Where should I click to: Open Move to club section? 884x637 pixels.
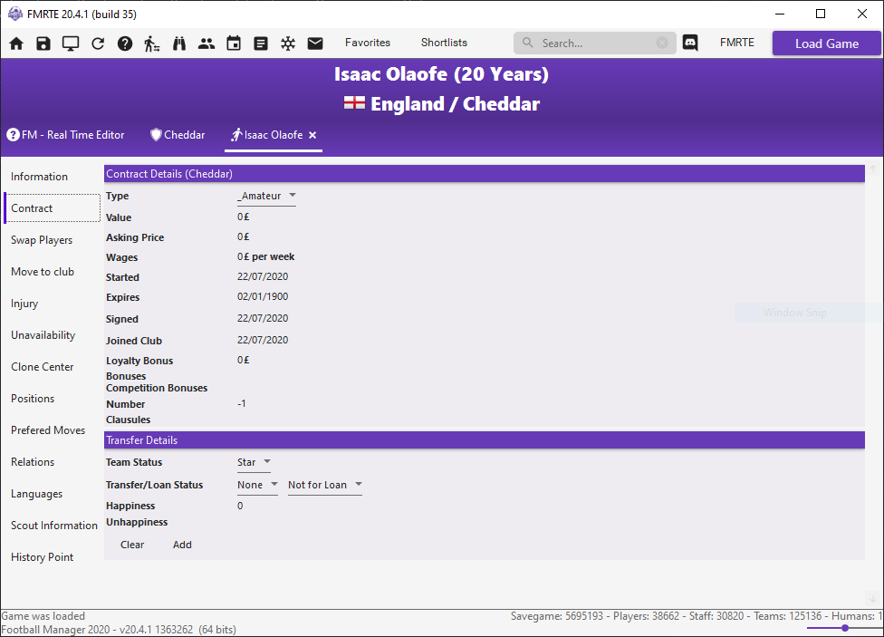tap(43, 272)
